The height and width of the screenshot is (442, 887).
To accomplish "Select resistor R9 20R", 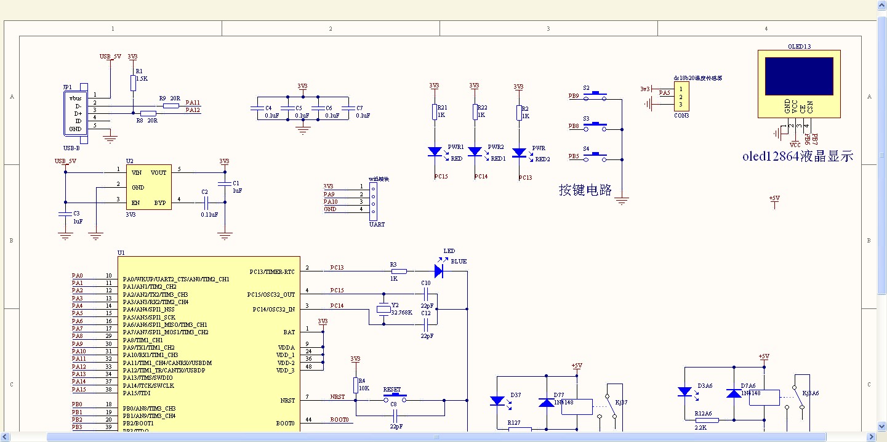I will click(x=171, y=106).
